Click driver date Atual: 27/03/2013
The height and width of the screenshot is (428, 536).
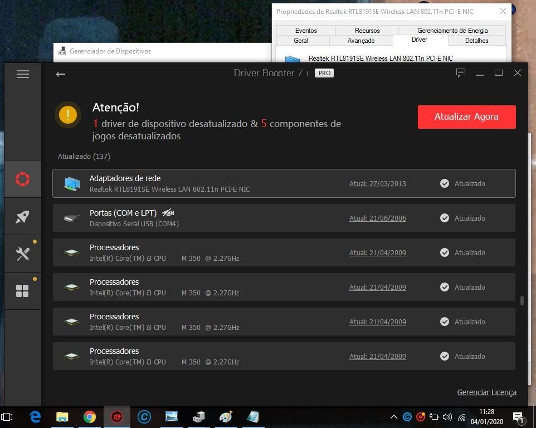click(x=377, y=183)
